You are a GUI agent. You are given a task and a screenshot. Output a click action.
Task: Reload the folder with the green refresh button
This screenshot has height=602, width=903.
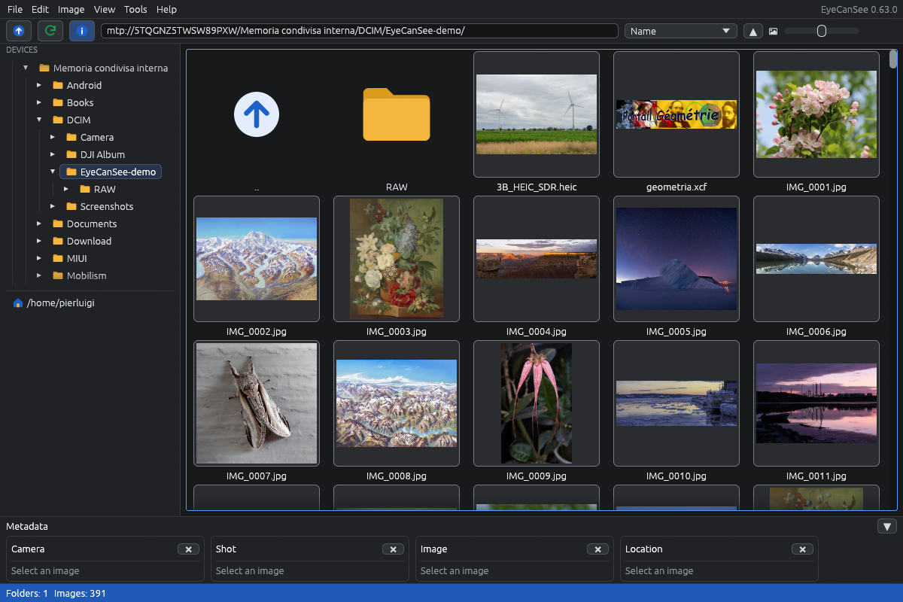50,31
